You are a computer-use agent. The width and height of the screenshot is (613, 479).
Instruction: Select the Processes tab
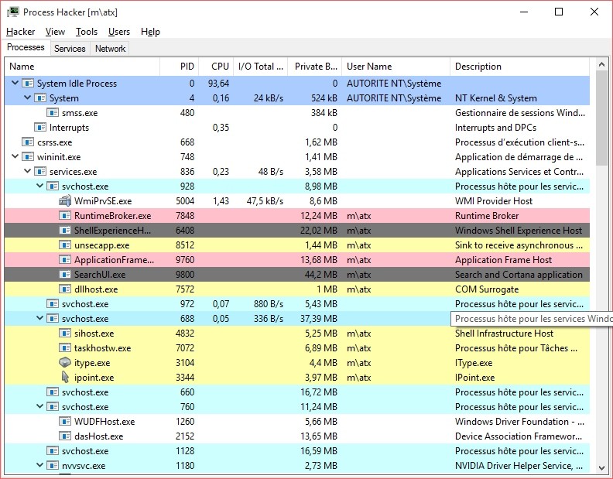click(x=26, y=47)
